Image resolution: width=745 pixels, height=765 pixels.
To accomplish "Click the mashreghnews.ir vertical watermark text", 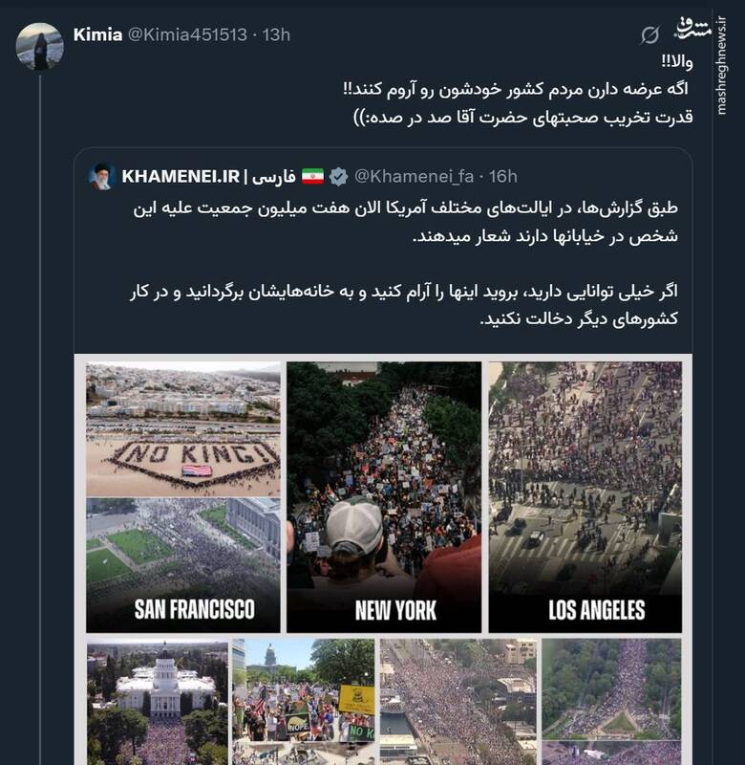I will pyautogui.click(x=721, y=66).
